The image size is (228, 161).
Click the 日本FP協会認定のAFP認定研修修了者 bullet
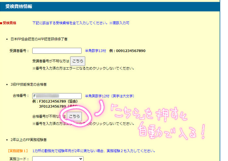point(39,39)
